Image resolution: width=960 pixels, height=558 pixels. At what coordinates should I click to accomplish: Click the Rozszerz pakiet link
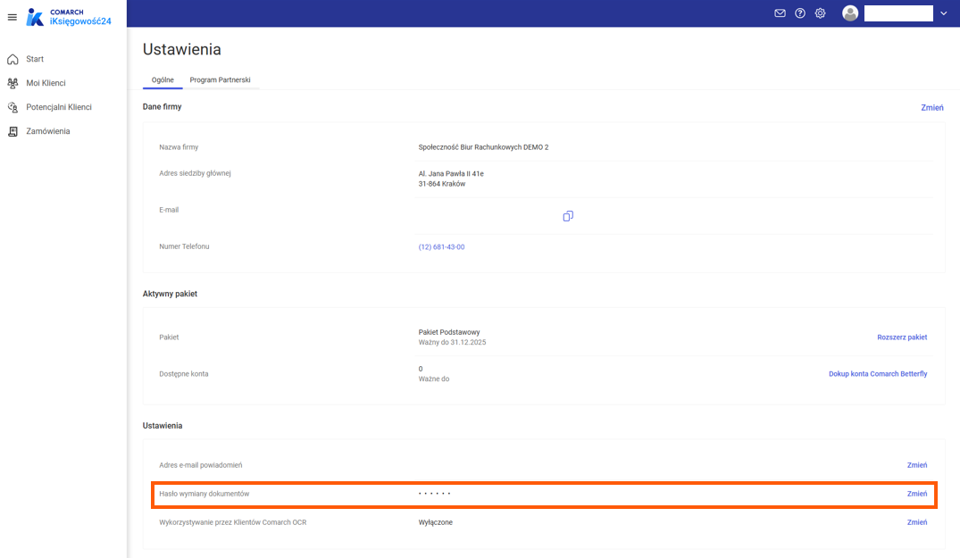pyautogui.click(x=902, y=337)
